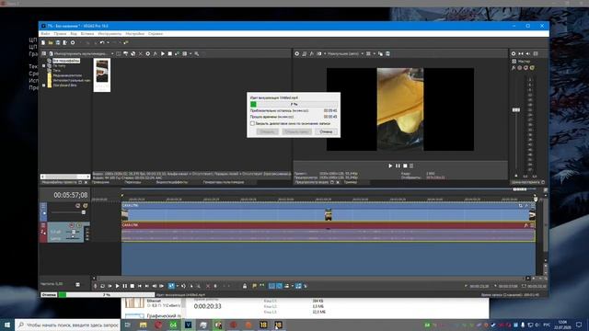Click the Record microphone icon in transport bar
This screenshot has height=331, width=589.
(96, 286)
